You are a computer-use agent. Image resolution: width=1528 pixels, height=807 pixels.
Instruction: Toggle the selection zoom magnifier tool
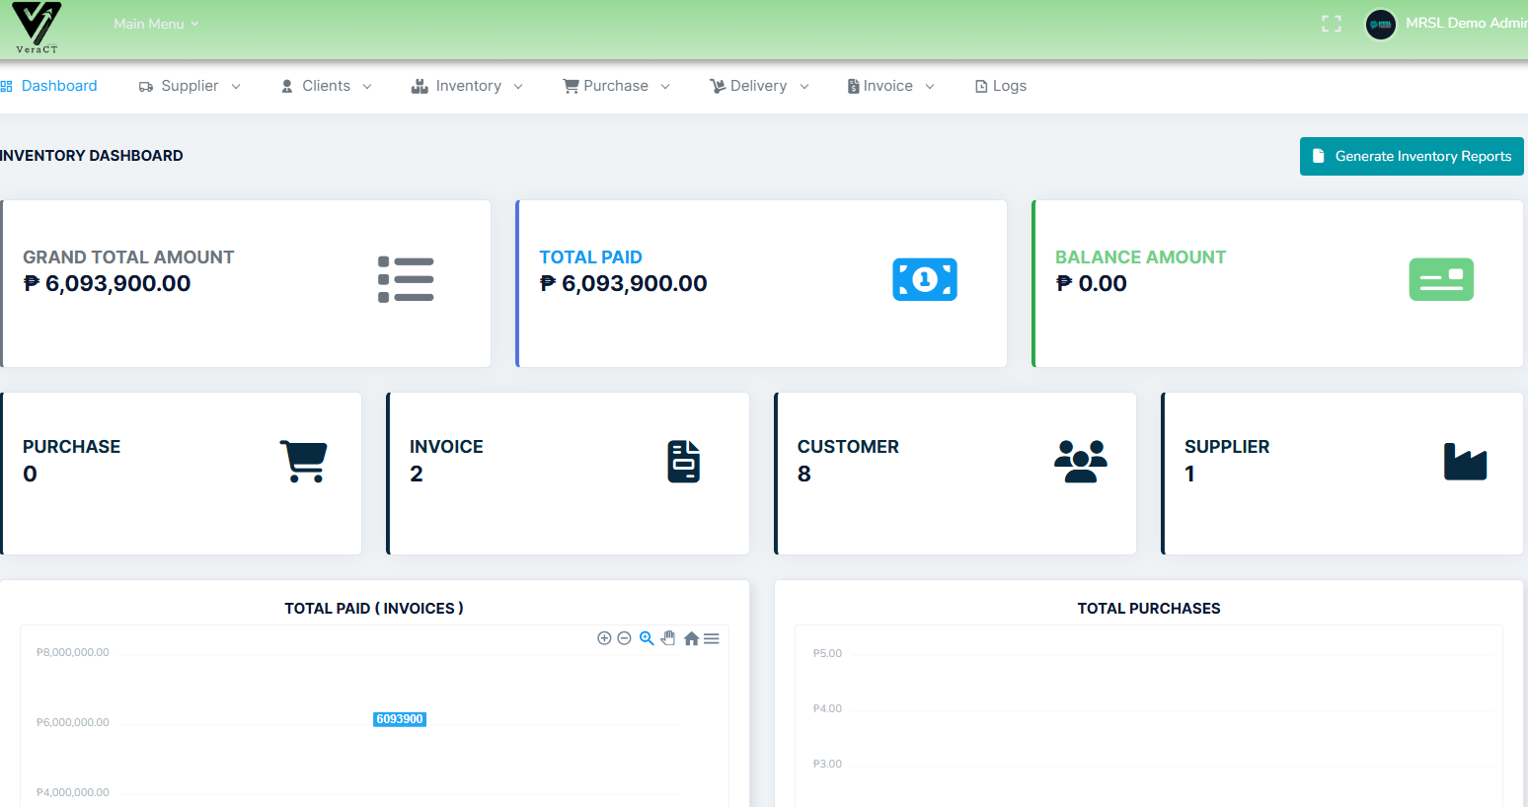pos(647,638)
